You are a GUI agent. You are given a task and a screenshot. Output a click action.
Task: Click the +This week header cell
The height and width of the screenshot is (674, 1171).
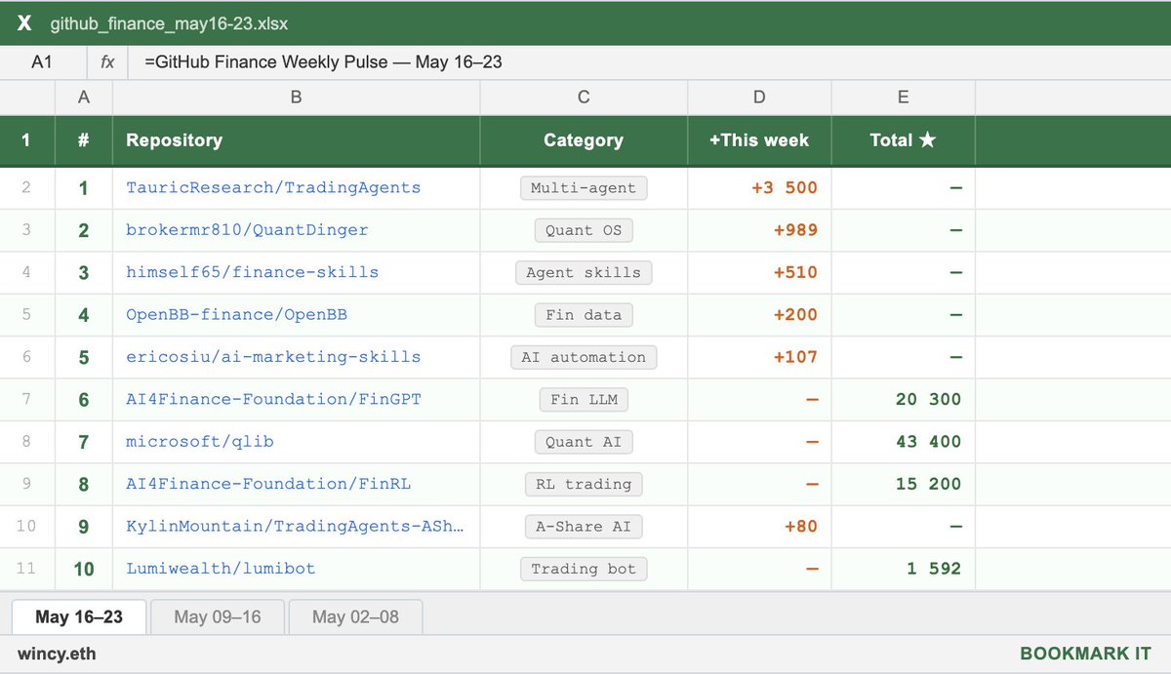pyautogui.click(x=759, y=140)
